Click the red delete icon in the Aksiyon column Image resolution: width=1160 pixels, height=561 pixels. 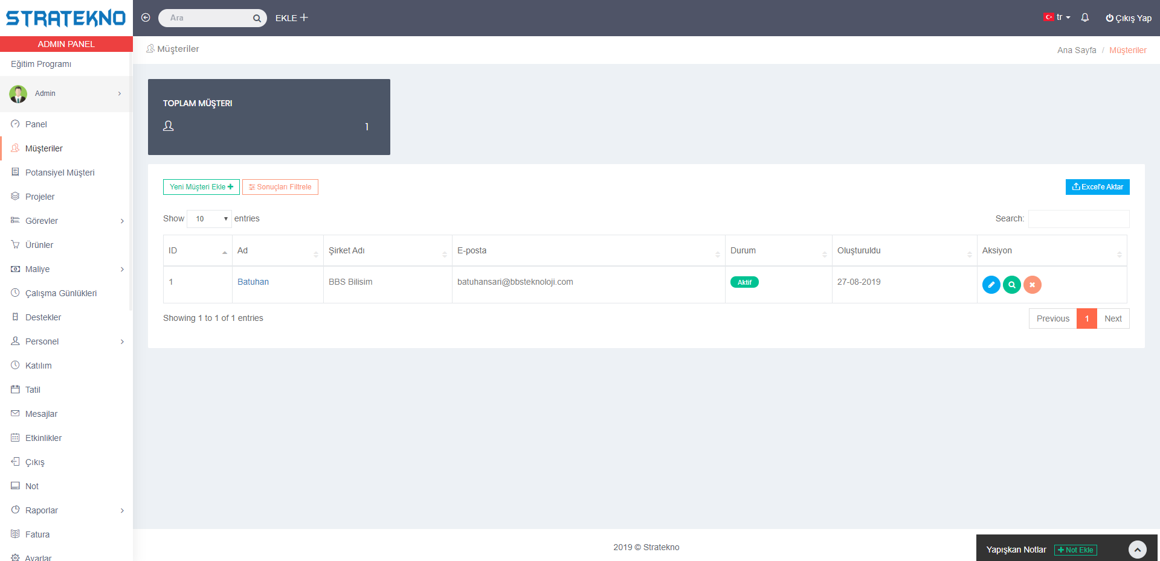[1032, 285]
